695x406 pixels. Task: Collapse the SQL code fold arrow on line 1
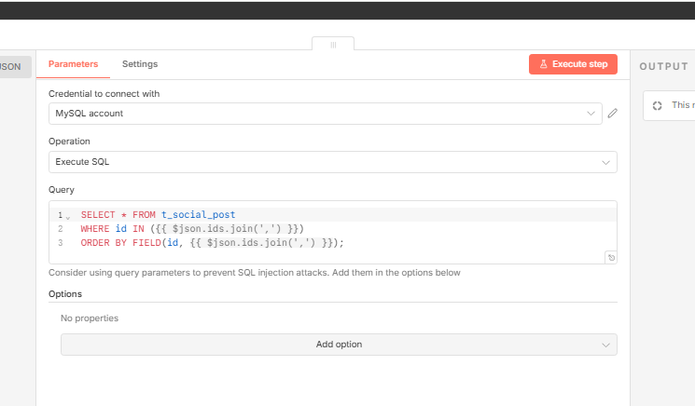point(68,216)
